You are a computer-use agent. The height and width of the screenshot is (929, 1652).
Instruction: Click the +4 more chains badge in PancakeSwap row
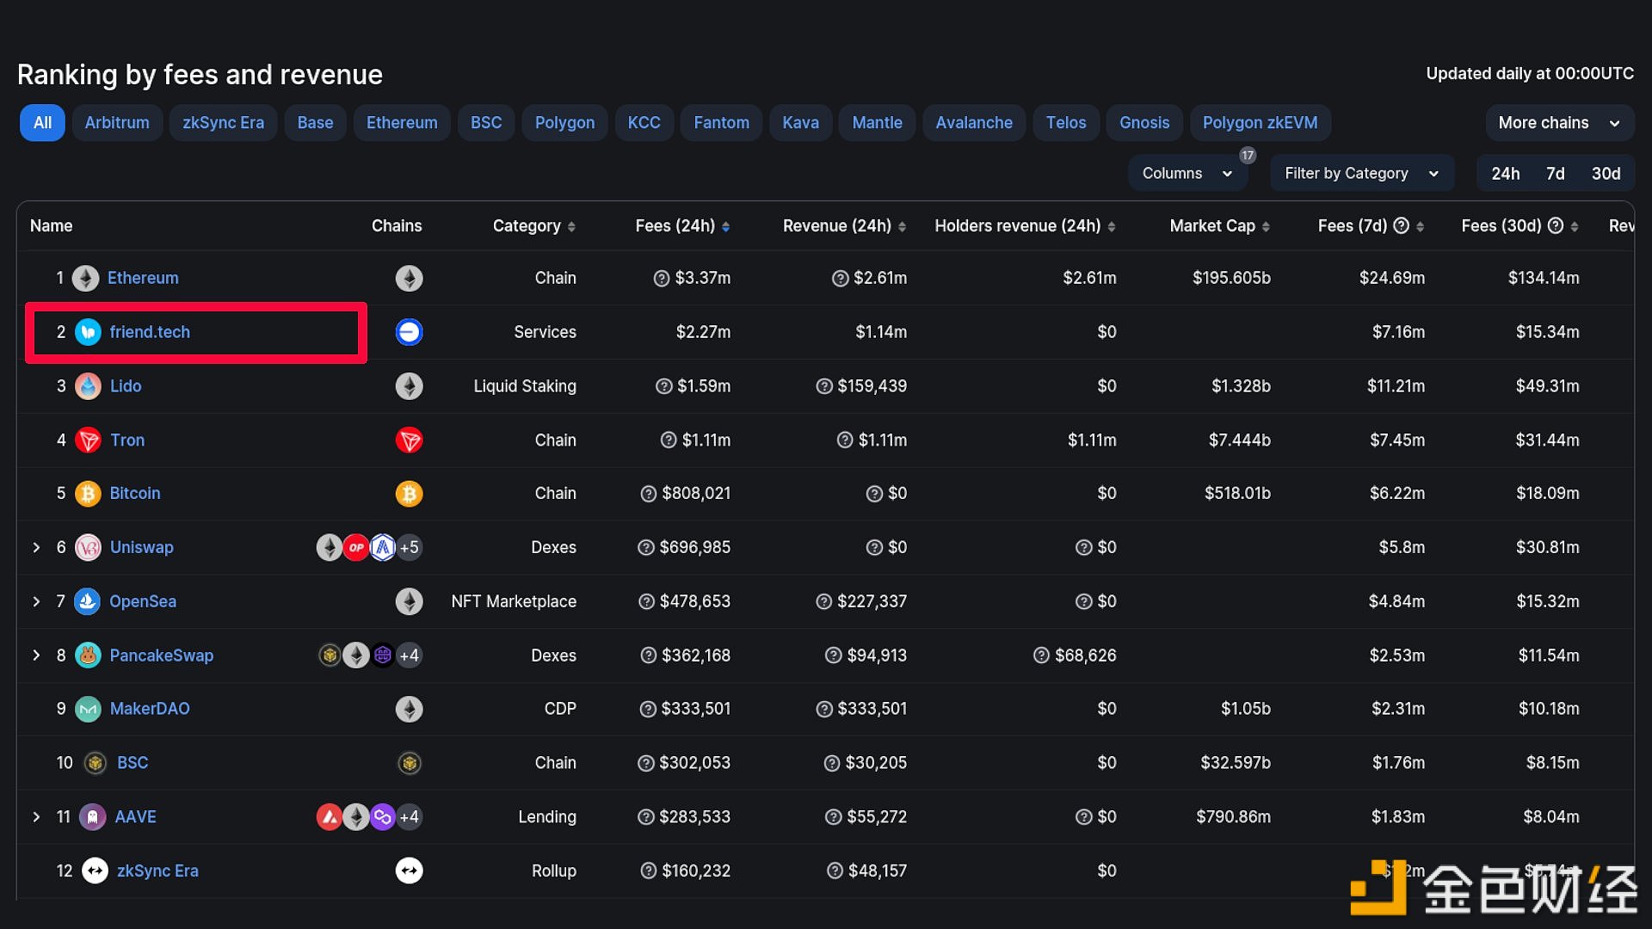click(x=410, y=655)
